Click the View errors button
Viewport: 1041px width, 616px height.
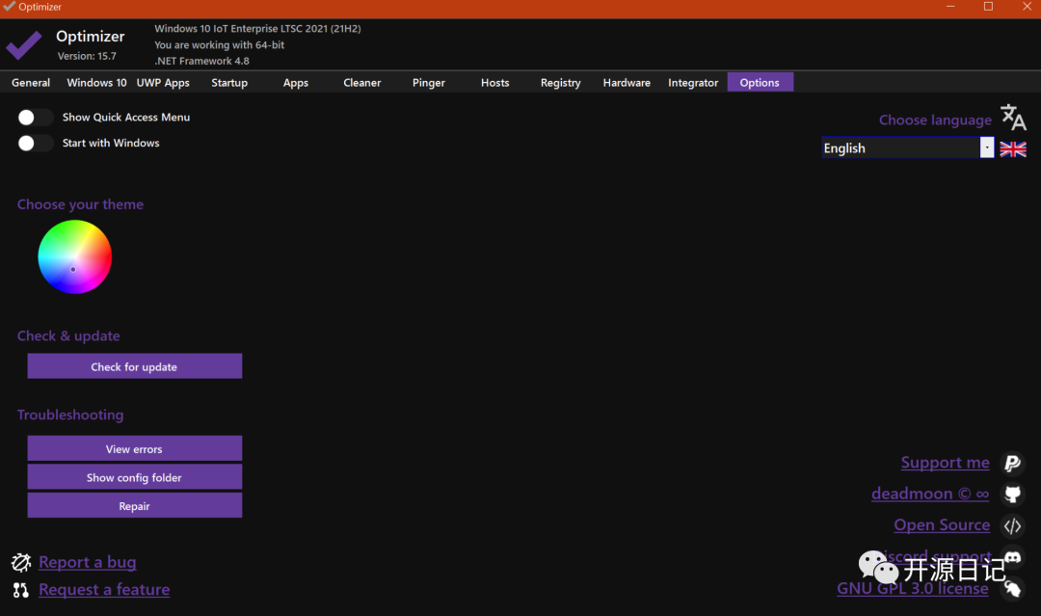point(135,448)
